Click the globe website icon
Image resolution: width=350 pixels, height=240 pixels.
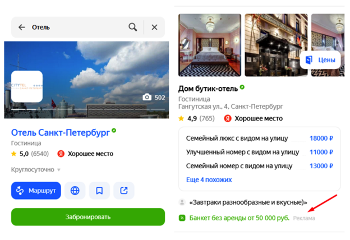(x=75, y=191)
